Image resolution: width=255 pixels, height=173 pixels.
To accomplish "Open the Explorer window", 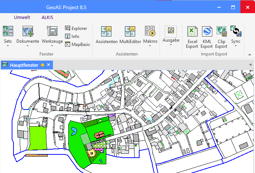I will coord(76,28).
